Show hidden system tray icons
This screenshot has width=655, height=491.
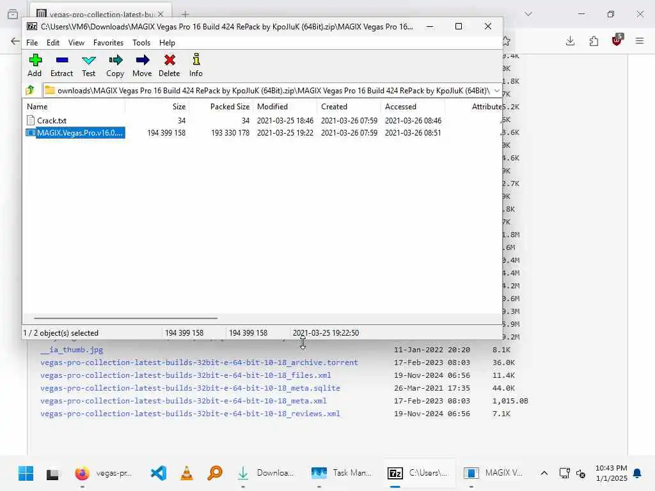click(x=544, y=473)
